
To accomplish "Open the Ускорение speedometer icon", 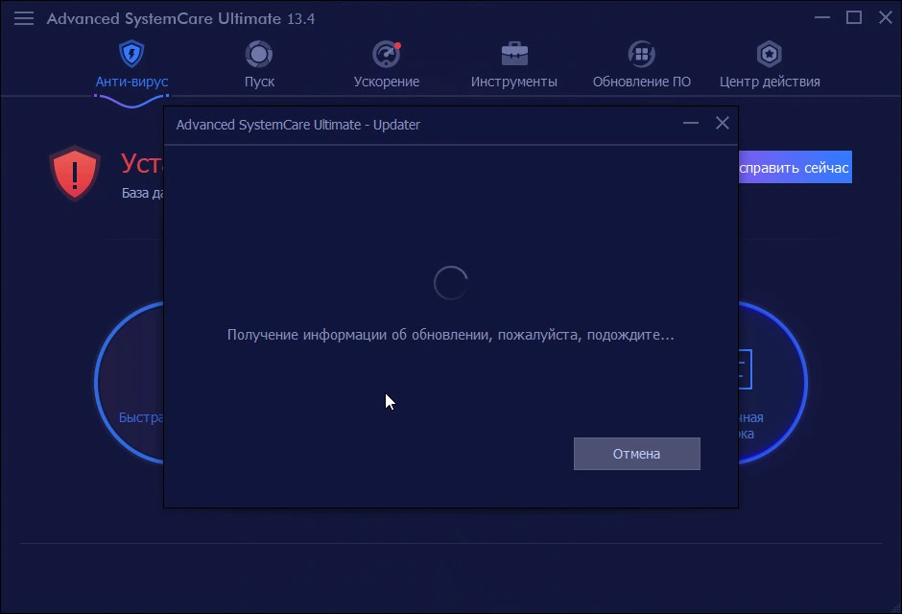I will [x=387, y=54].
